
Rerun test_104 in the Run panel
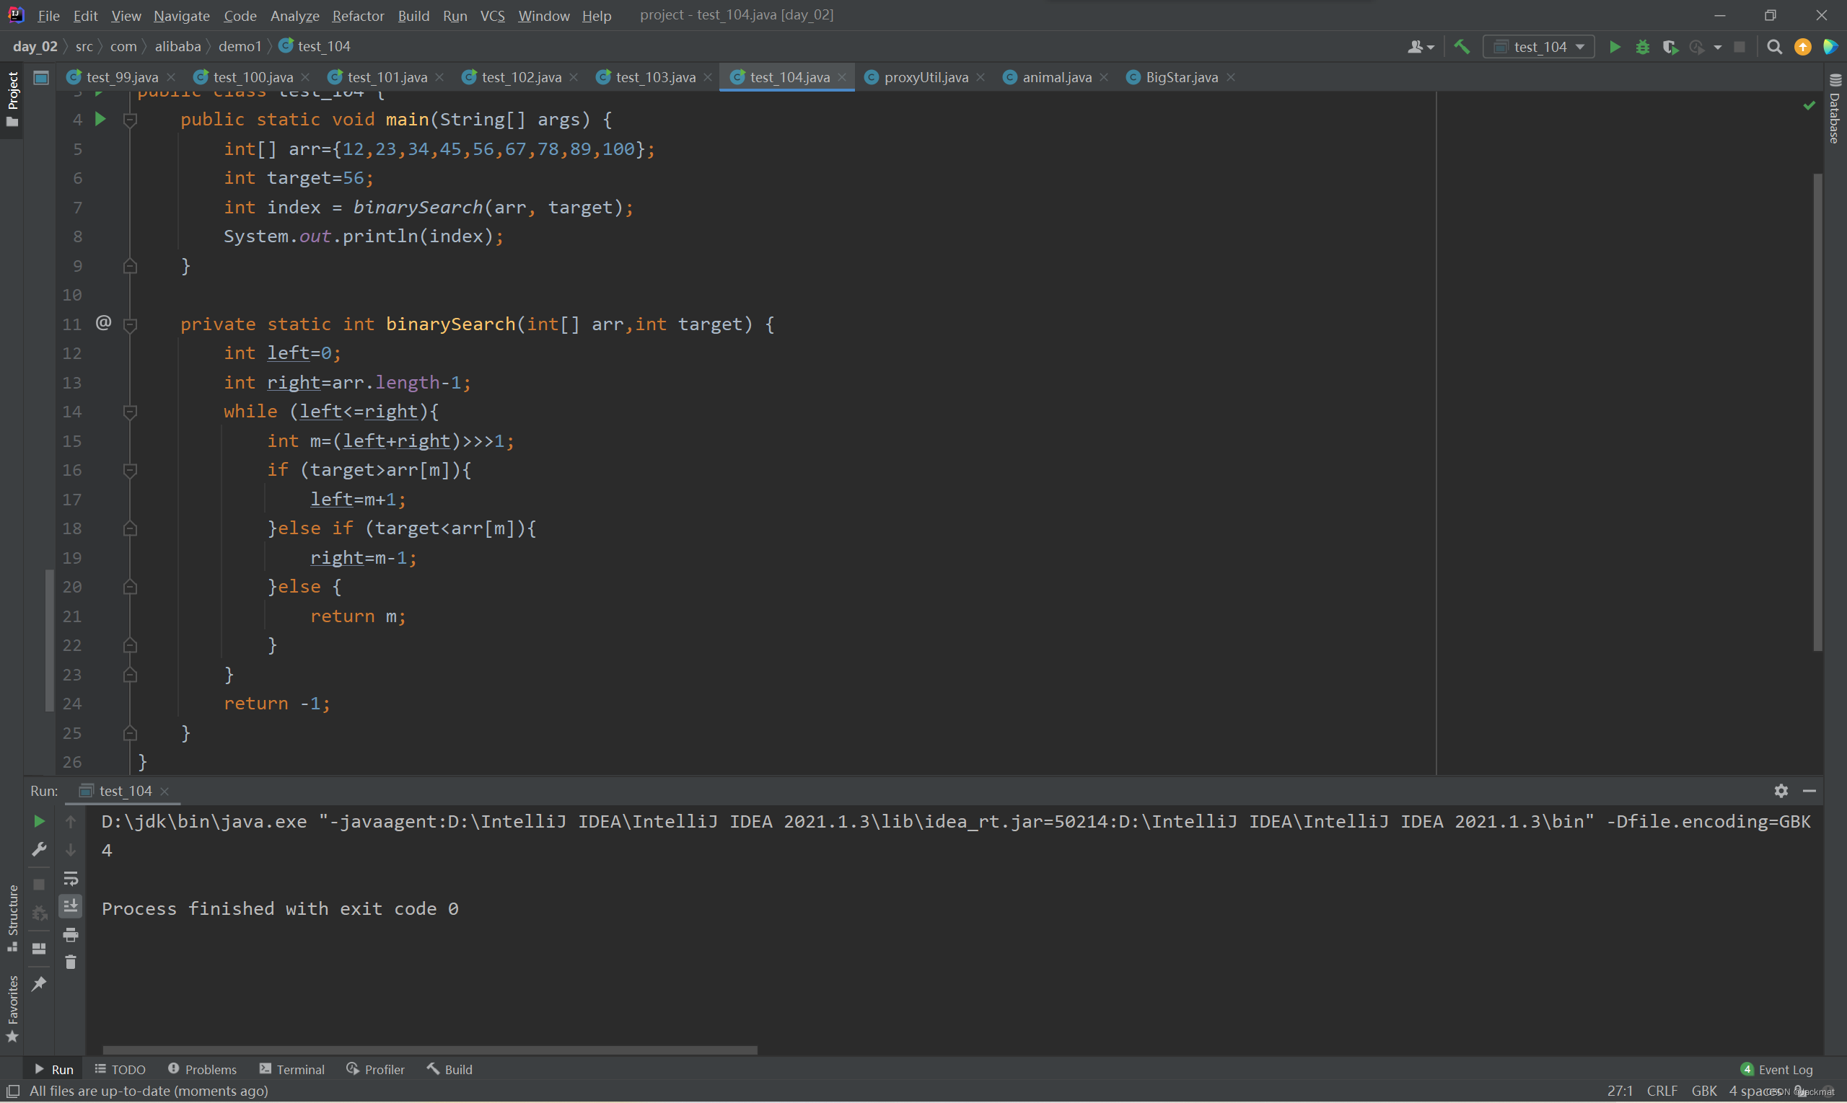pyautogui.click(x=40, y=821)
